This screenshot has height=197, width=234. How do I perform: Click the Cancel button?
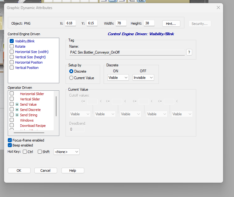coord(46,171)
